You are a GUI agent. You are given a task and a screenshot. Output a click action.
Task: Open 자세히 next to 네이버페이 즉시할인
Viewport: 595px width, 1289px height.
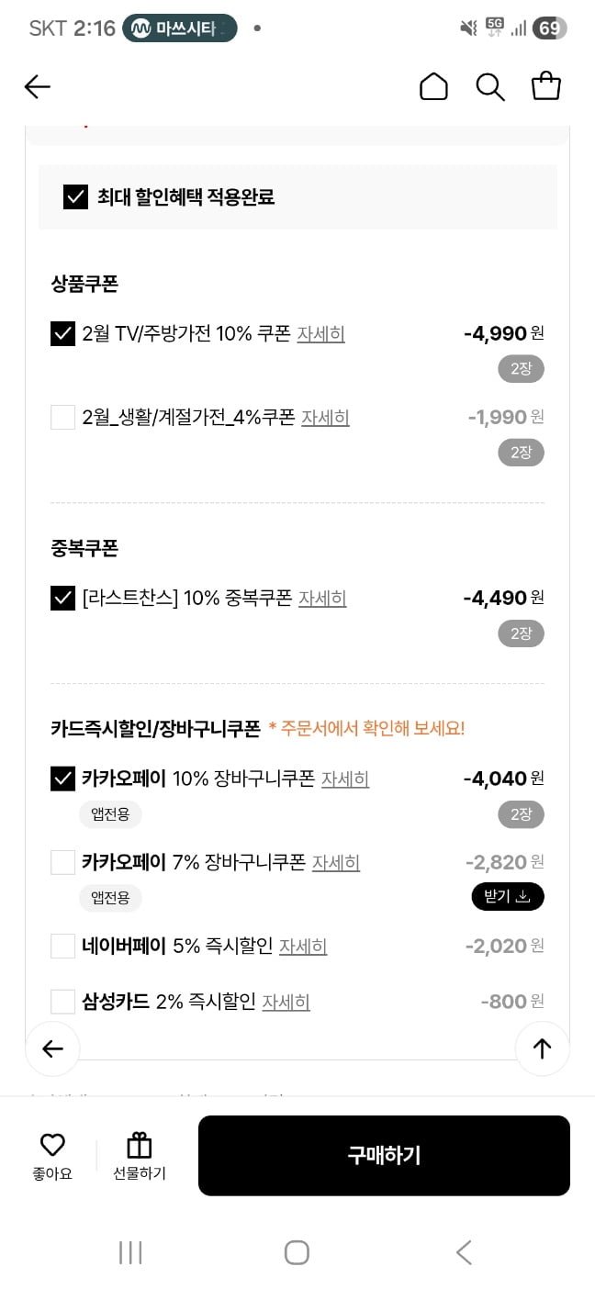(x=303, y=946)
